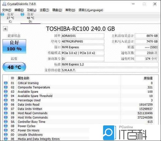The height and width of the screenshot is (141, 161).
Task: Click the total host reads value 8870 GB
Action: click(147, 36)
